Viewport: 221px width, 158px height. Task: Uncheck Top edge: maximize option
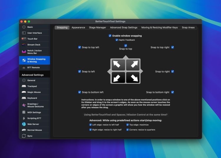[128, 125]
